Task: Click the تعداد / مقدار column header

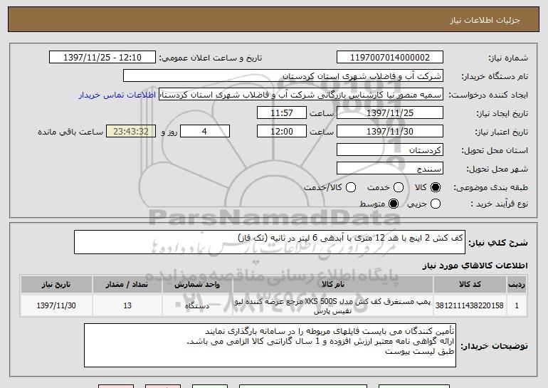Action: (x=127, y=285)
